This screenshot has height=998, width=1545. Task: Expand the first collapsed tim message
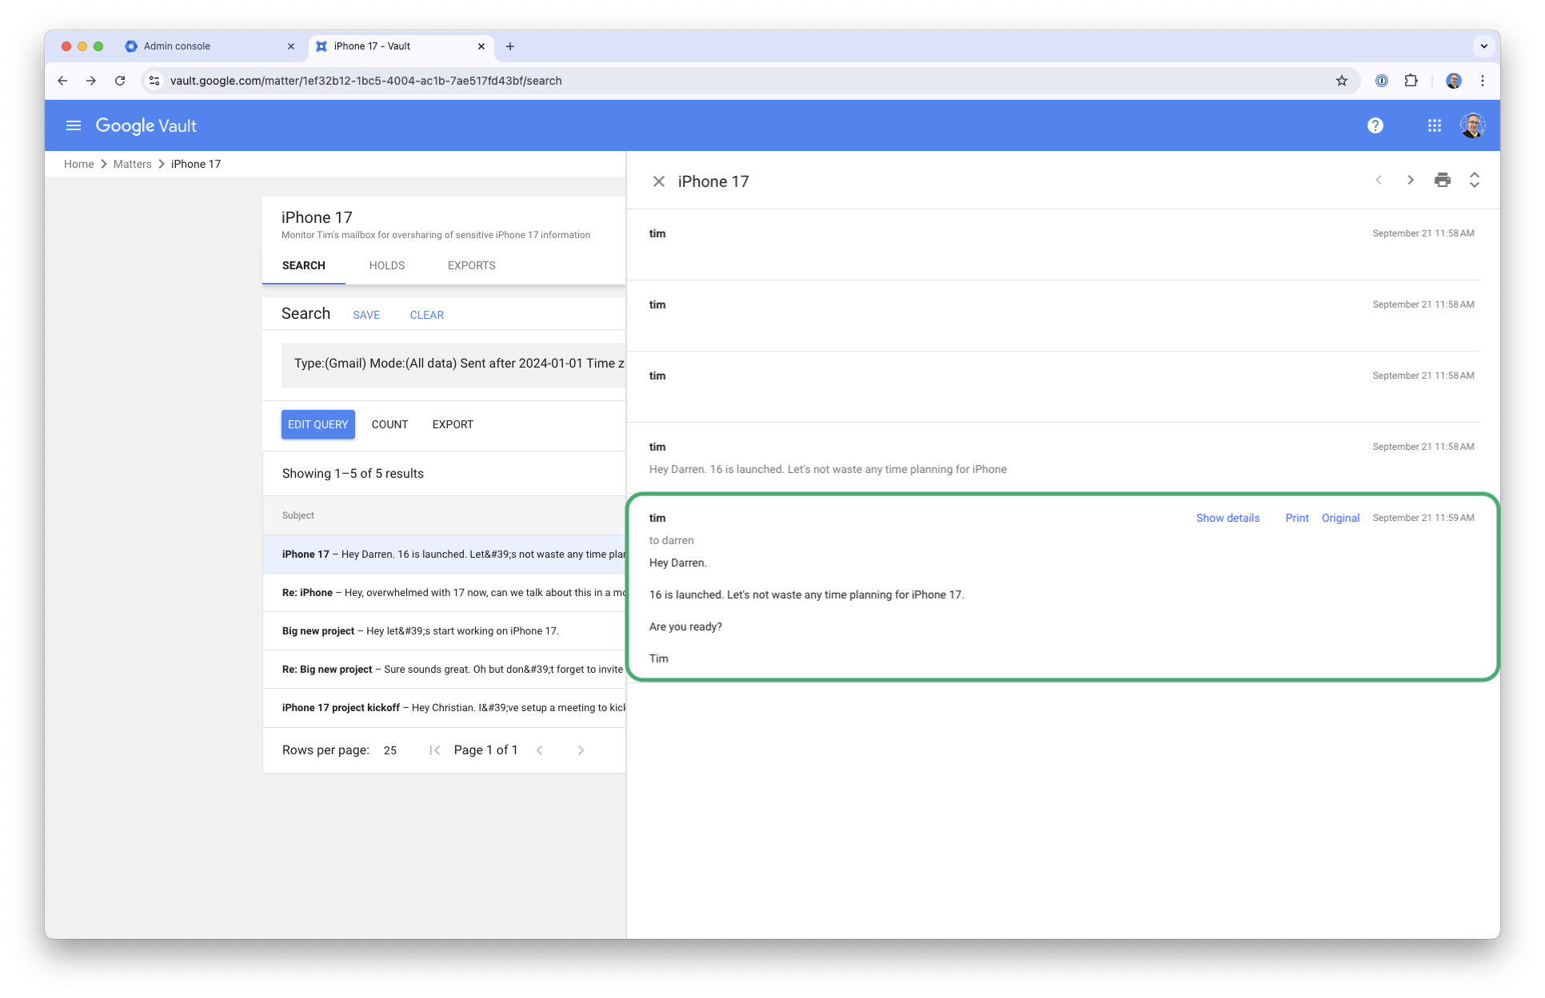(1054, 245)
